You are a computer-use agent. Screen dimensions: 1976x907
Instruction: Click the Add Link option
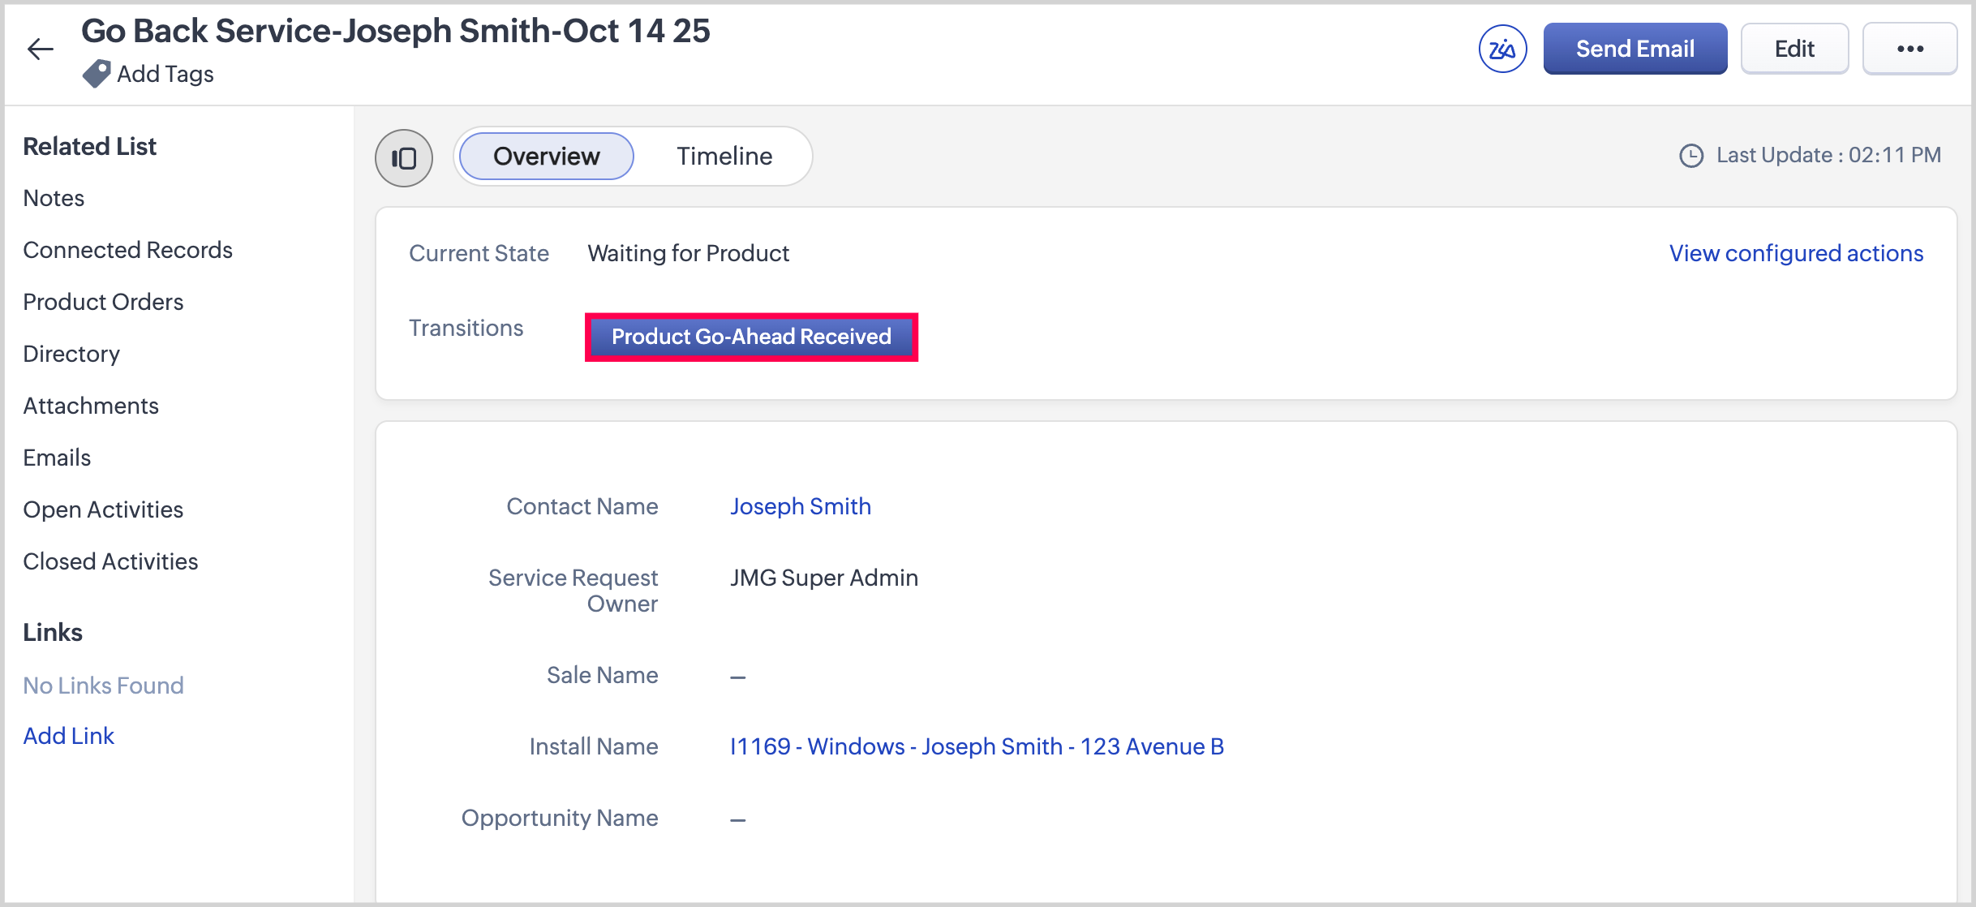click(69, 737)
